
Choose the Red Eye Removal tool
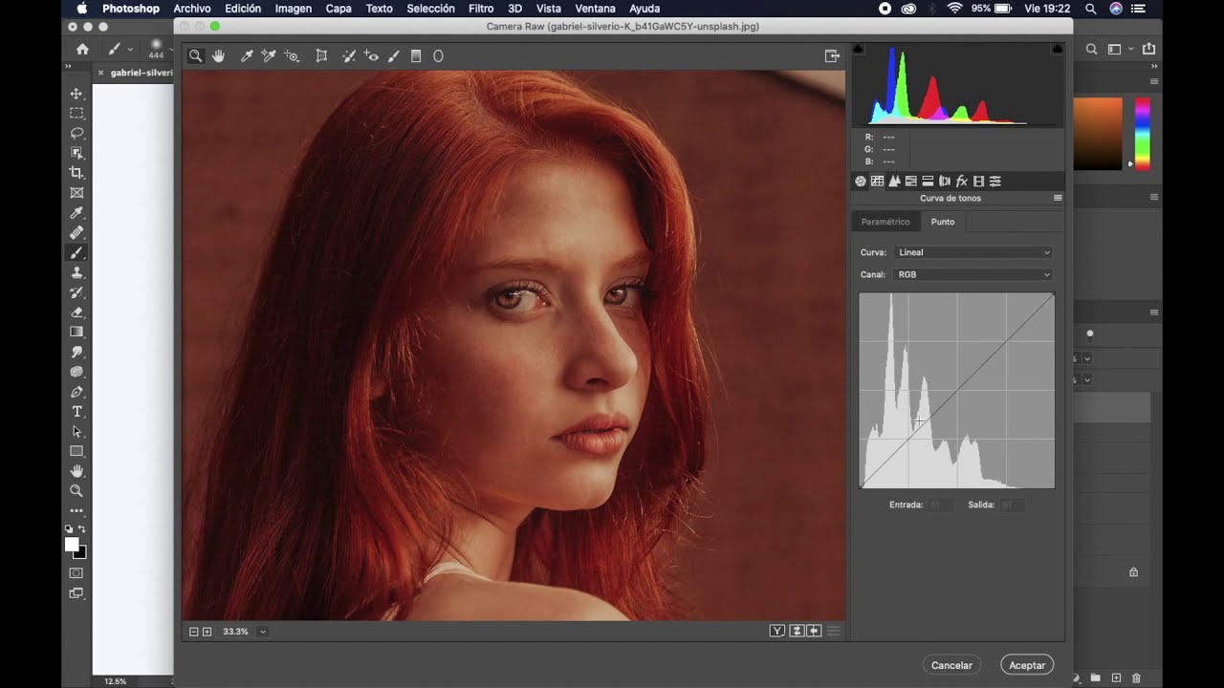click(x=371, y=56)
